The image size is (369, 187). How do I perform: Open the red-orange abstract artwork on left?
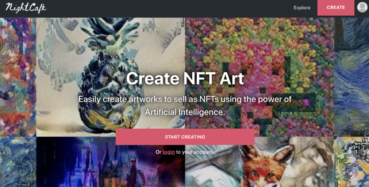(x=18, y=77)
